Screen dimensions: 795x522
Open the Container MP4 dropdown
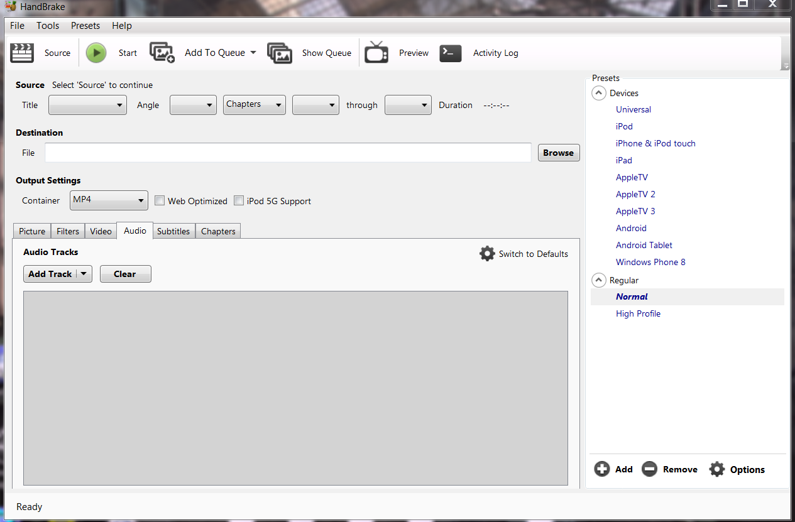tap(109, 200)
